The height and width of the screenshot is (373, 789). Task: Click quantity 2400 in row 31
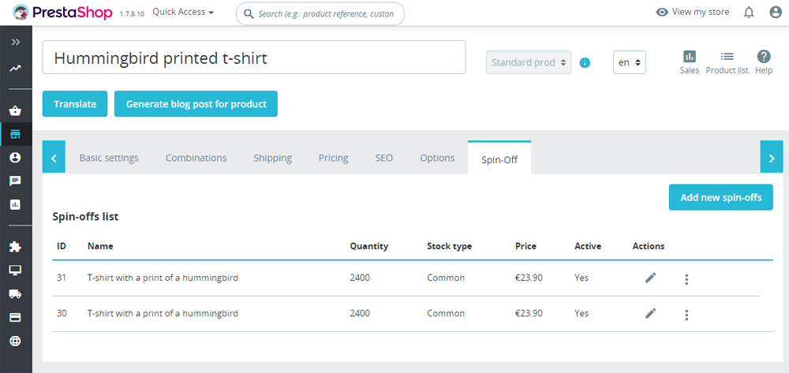pos(360,278)
